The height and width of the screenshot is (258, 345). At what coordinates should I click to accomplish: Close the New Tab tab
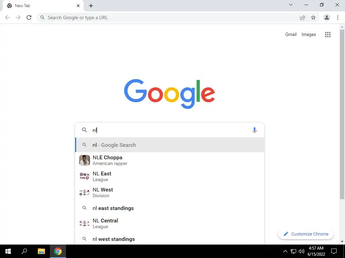(78, 6)
